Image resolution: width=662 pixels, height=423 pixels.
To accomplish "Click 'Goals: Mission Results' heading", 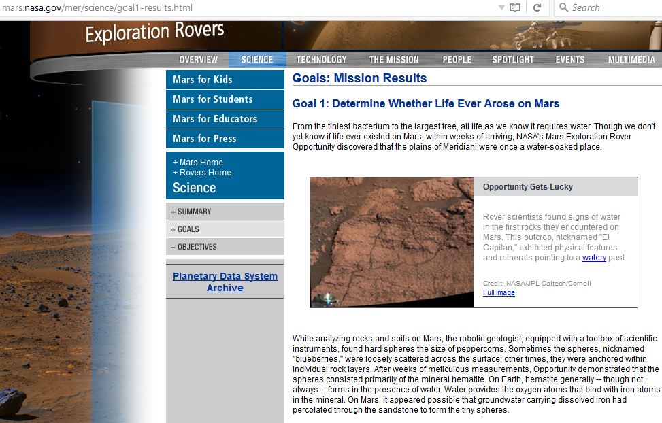I will [x=359, y=78].
